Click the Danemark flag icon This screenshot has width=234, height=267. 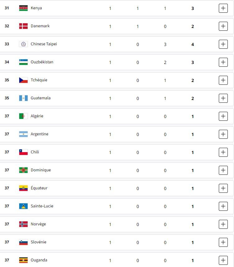[23, 26]
